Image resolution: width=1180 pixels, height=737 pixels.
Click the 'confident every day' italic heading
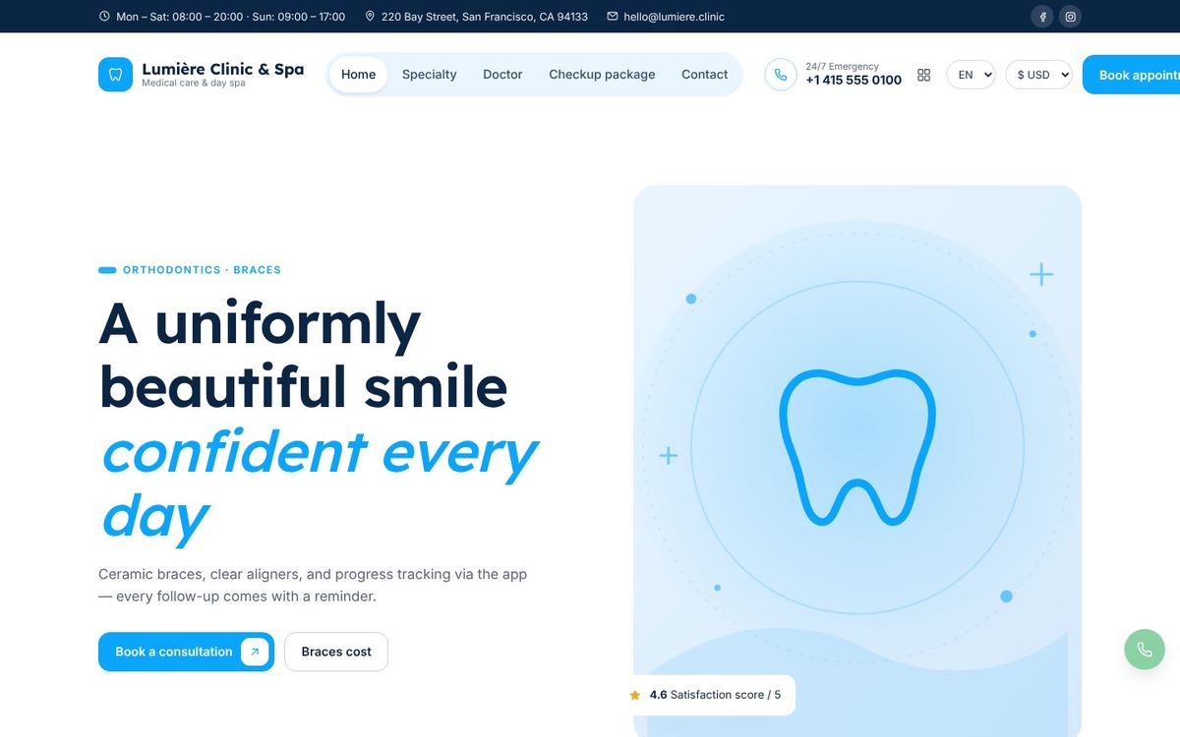click(x=319, y=482)
